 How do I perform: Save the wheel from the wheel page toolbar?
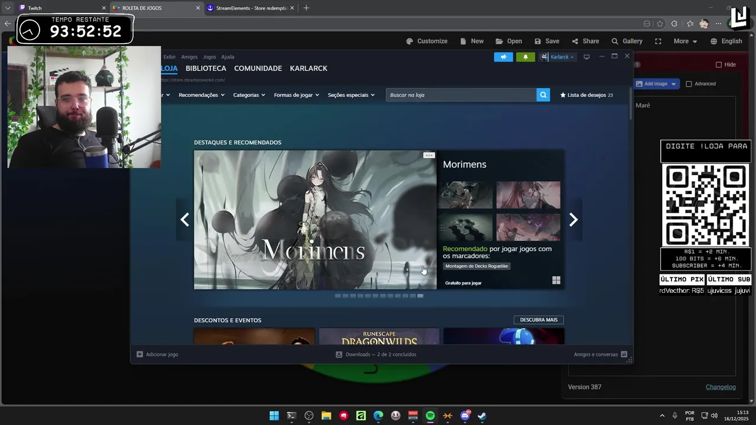(546, 41)
